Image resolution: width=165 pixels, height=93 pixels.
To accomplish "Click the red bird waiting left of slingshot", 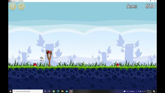I will point(35,65).
